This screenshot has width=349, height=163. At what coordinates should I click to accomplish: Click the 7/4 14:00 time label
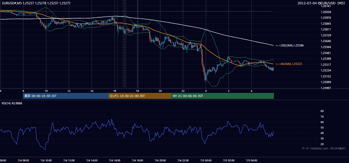pos(92,161)
